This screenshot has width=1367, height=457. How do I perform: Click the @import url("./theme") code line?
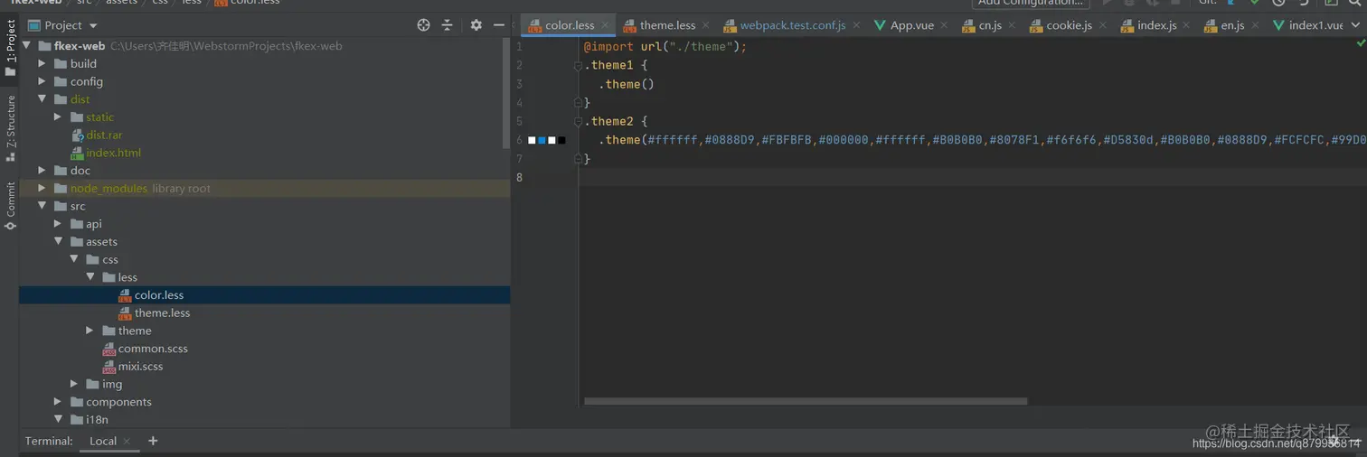pos(665,46)
